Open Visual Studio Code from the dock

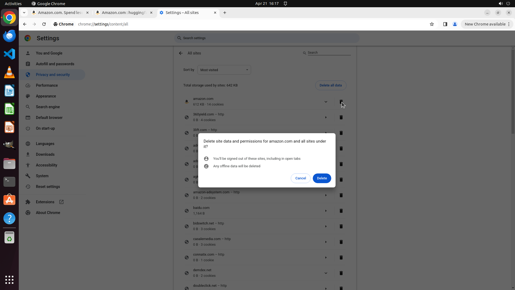(9, 54)
